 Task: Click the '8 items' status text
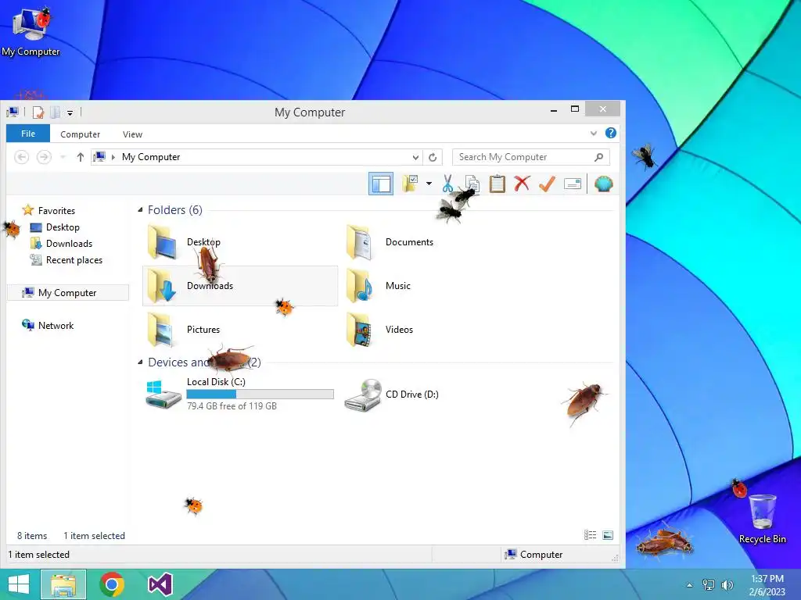pos(32,536)
